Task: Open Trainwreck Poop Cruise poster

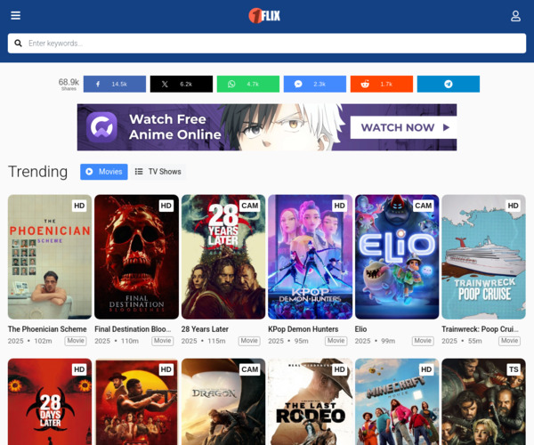Action: click(x=483, y=256)
